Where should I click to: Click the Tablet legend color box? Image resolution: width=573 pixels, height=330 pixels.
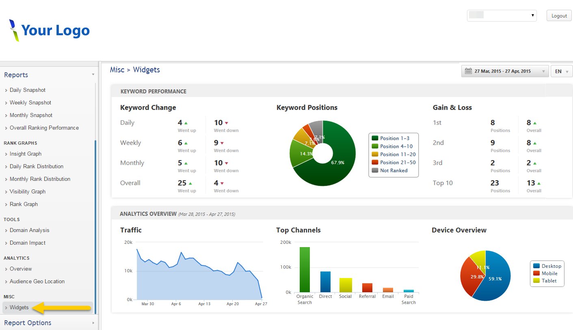[x=536, y=281]
